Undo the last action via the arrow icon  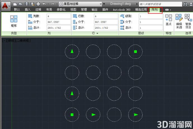point(44,4)
